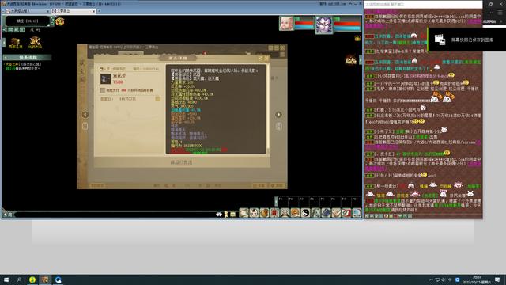
Task: Open the rightmost system icon in bottom toolbar
Action: pos(357,213)
